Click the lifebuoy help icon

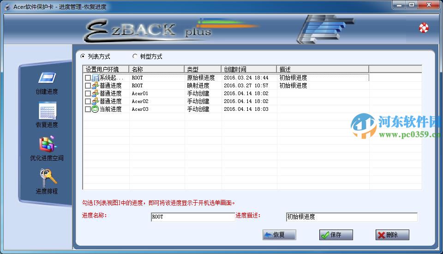click(424, 28)
